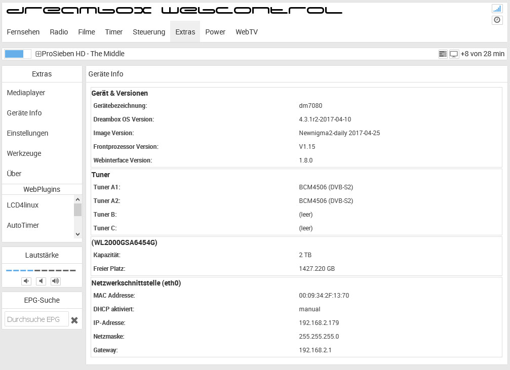Click the (WL2000GSA6454G) disk heading
This screenshot has height=370, width=510.
point(124,242)
